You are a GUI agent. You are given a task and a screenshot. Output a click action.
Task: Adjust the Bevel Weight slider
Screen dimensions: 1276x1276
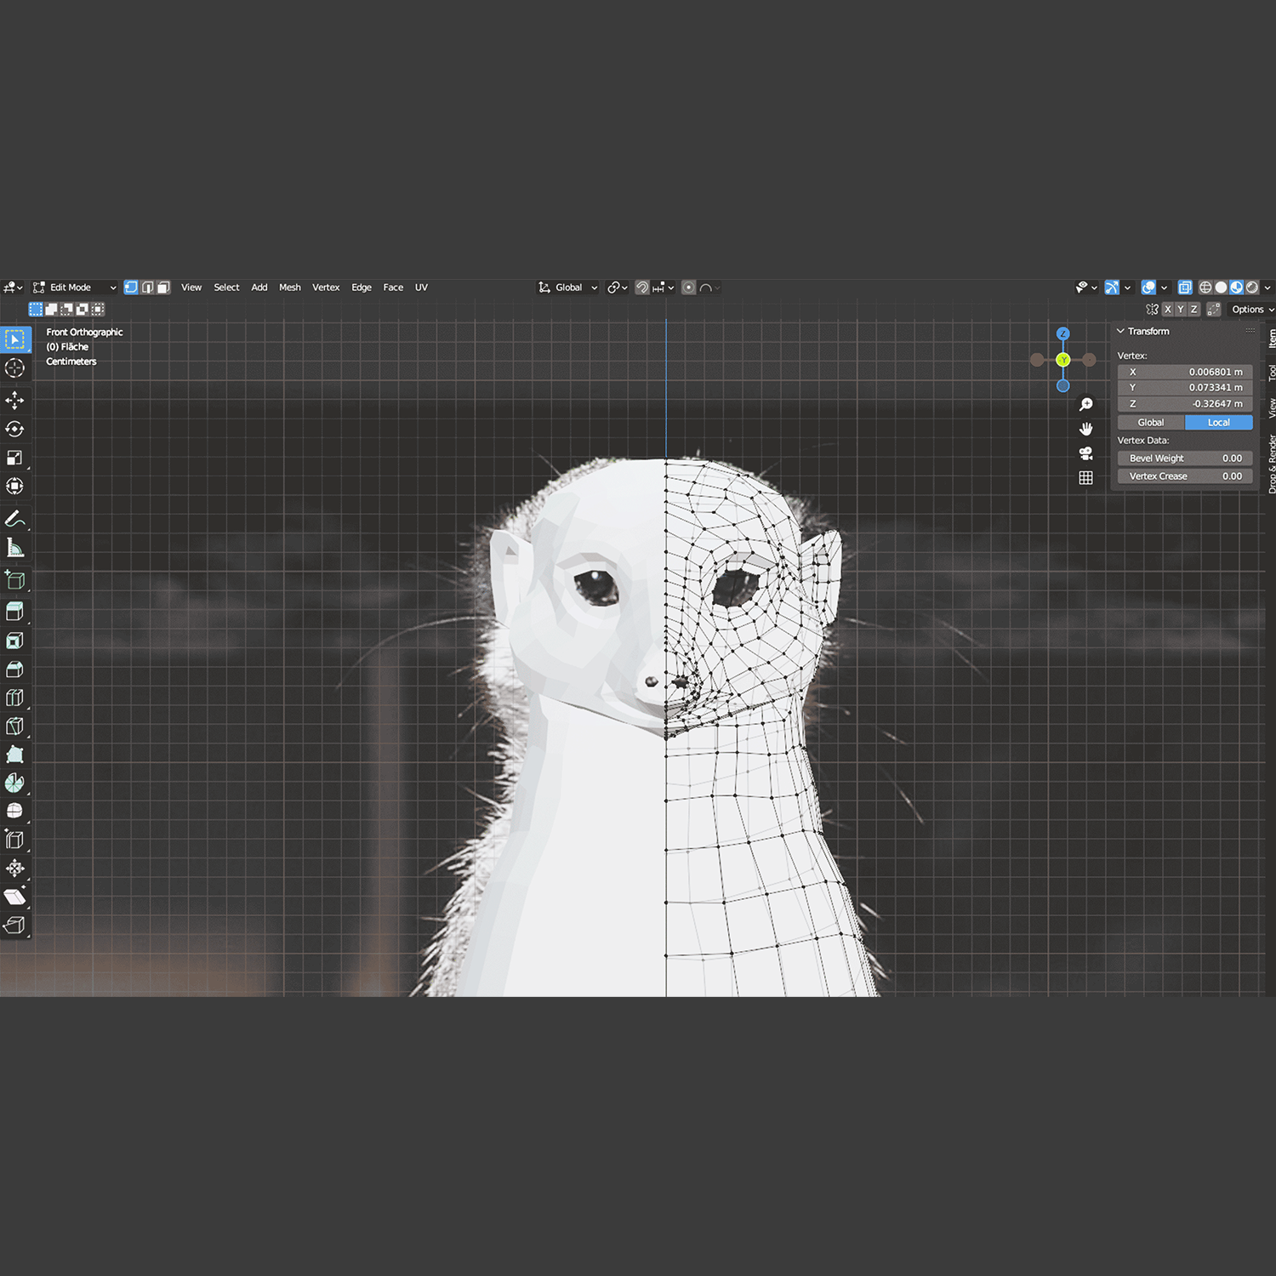(1184, 459)
